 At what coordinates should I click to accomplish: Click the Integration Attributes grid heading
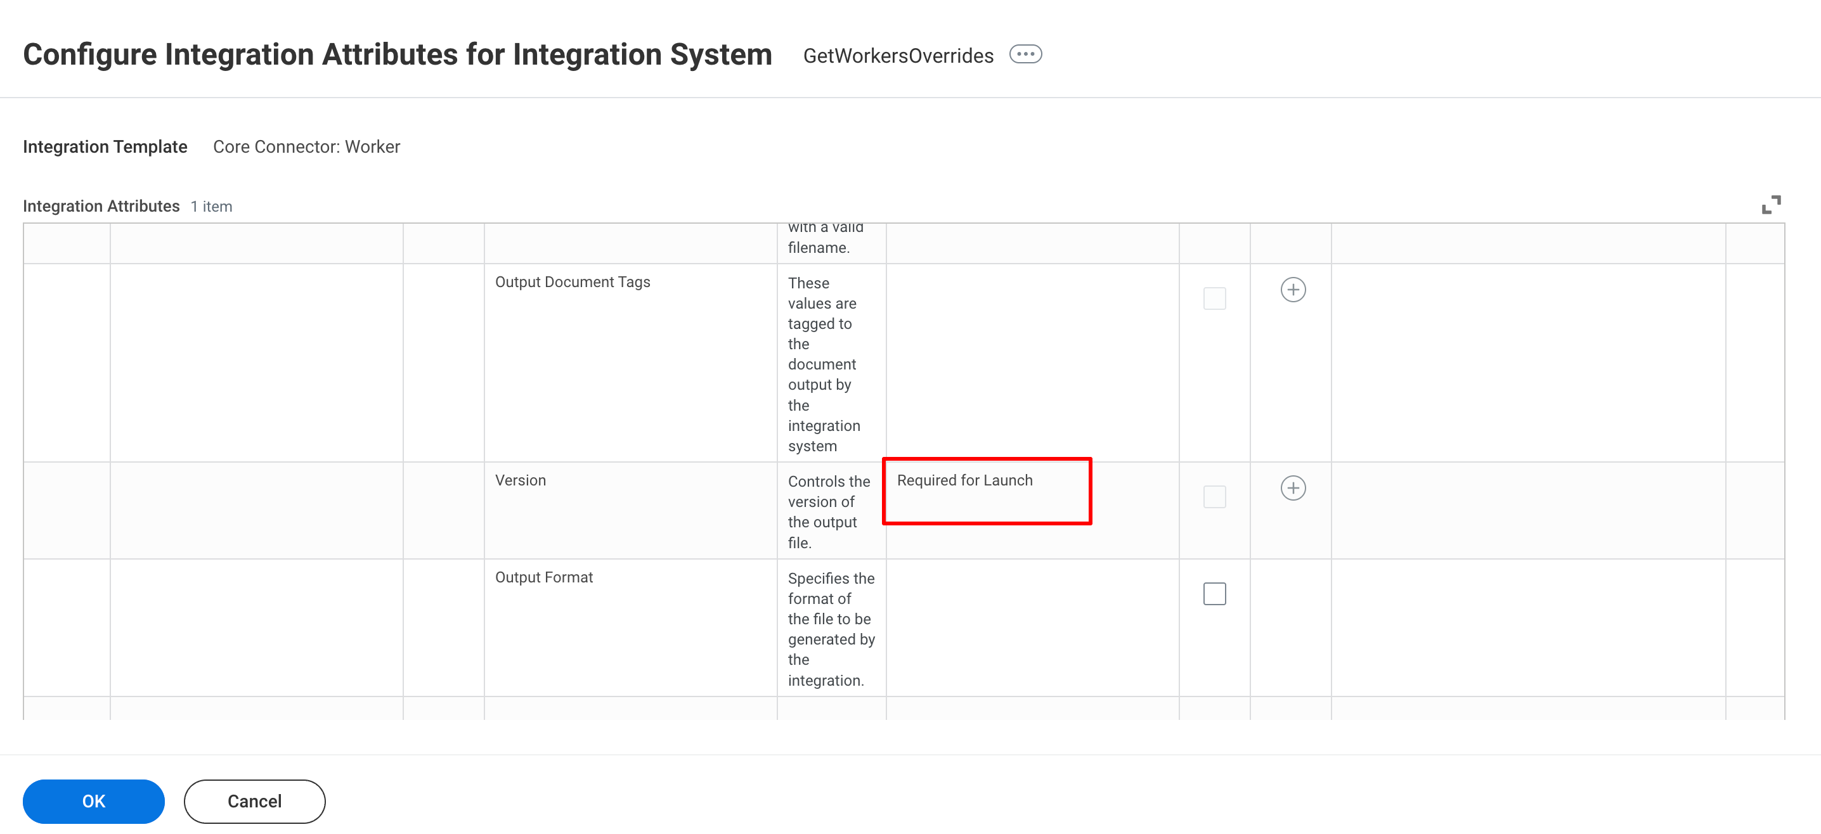pyautogui.click(x=101, y=207)
